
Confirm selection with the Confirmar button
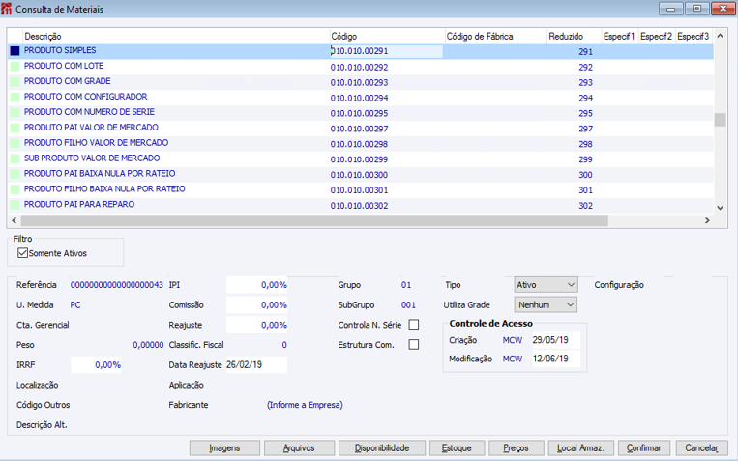(x=644, y=447)
